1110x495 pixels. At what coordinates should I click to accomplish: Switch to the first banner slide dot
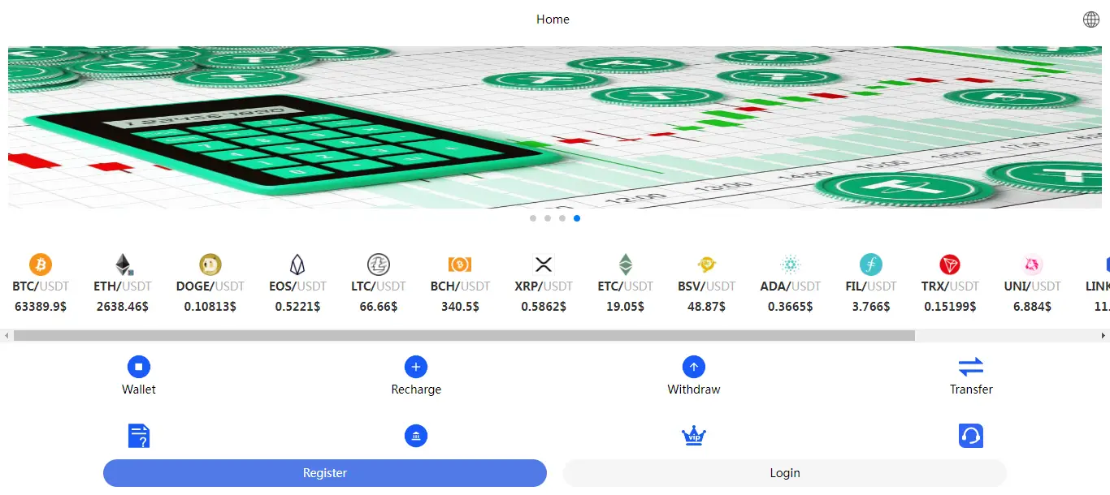click(x=533, y=218)
